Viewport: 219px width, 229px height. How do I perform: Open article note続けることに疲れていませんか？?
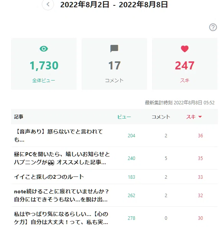point(61,195)
